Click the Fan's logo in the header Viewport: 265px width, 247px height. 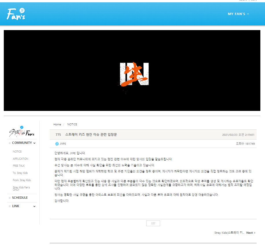click(16, 14)
